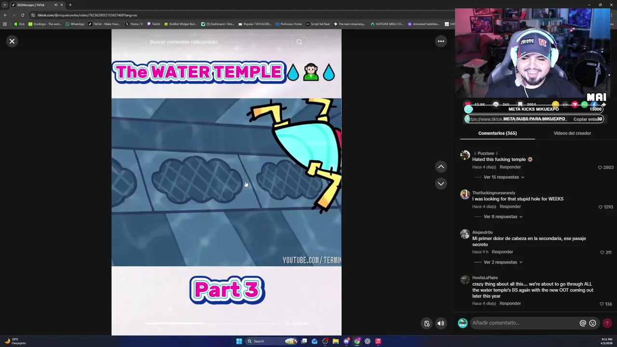
Task: Go to the previous video arrow
Action: [x=441, y=167]
